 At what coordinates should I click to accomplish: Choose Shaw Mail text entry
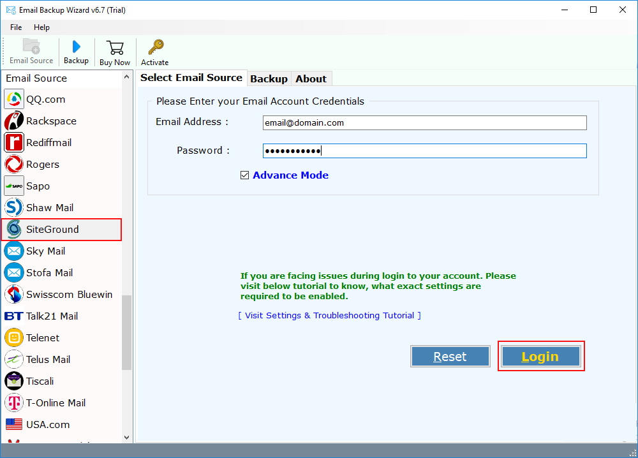(50, 208)
